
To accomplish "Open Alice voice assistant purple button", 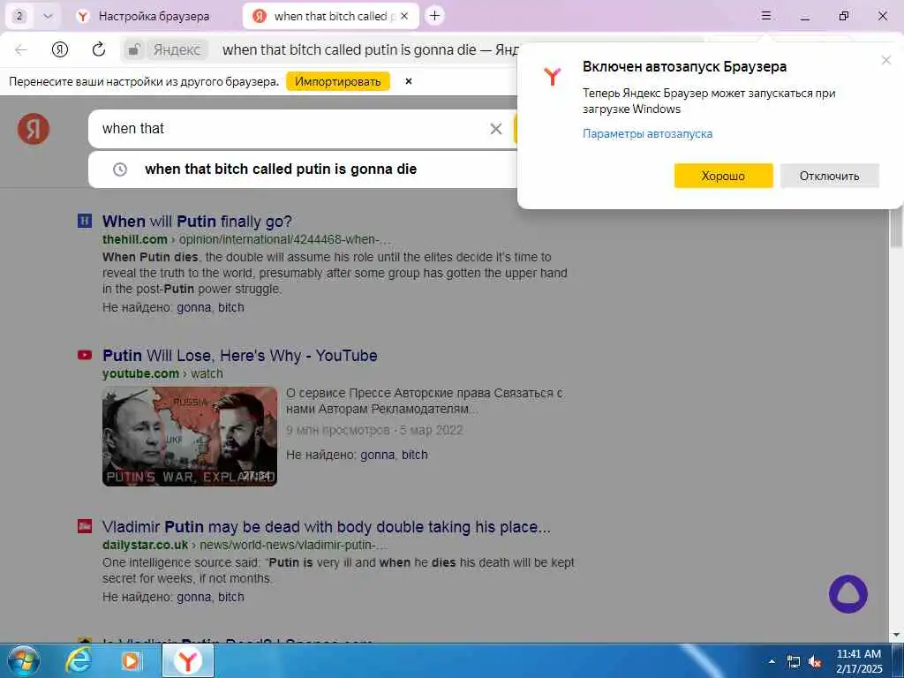I will coord(848,594).
